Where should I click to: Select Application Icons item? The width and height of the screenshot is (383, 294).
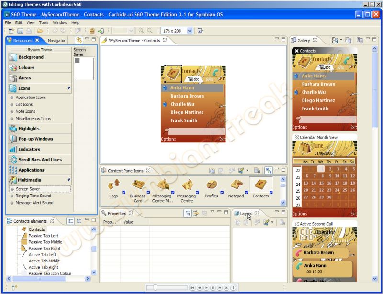31,98
